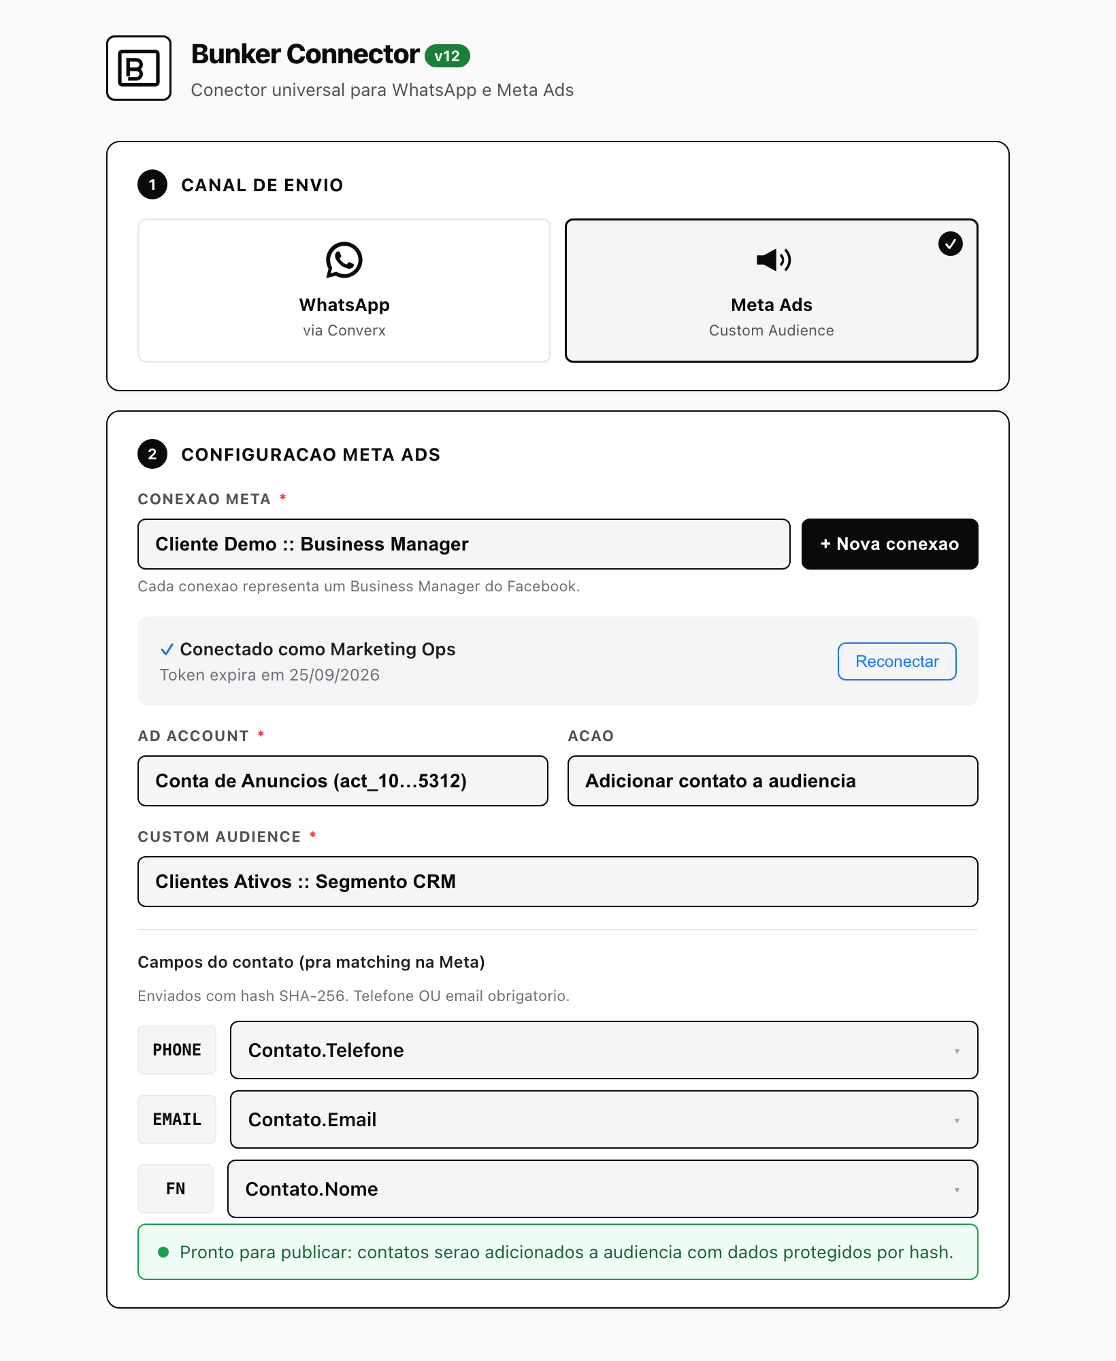Click the WhatsApp chat bubble icon
The height and width of the screenshot is (1361, 1116).
(x=344, y=260)
